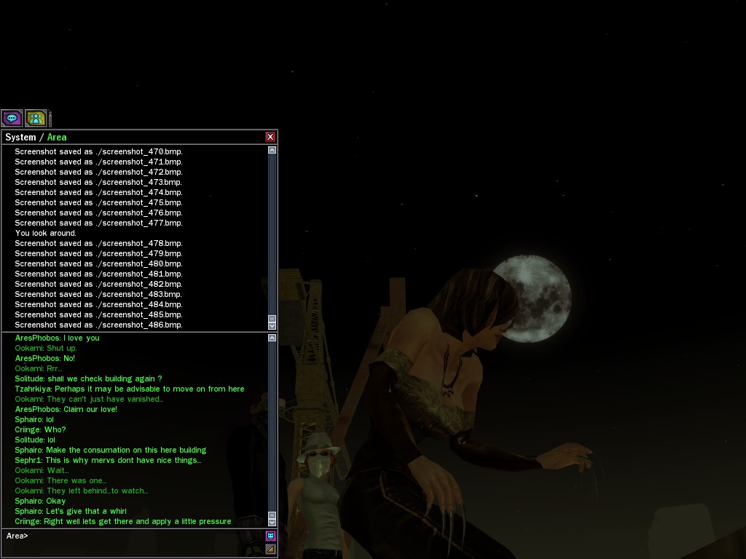Click 'AresPhobos: I love you' chat line

tap(57, 338)
